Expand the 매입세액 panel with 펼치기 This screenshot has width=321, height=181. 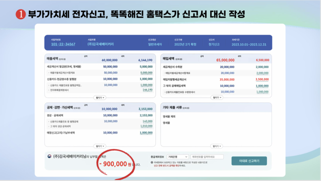(217, 97)
